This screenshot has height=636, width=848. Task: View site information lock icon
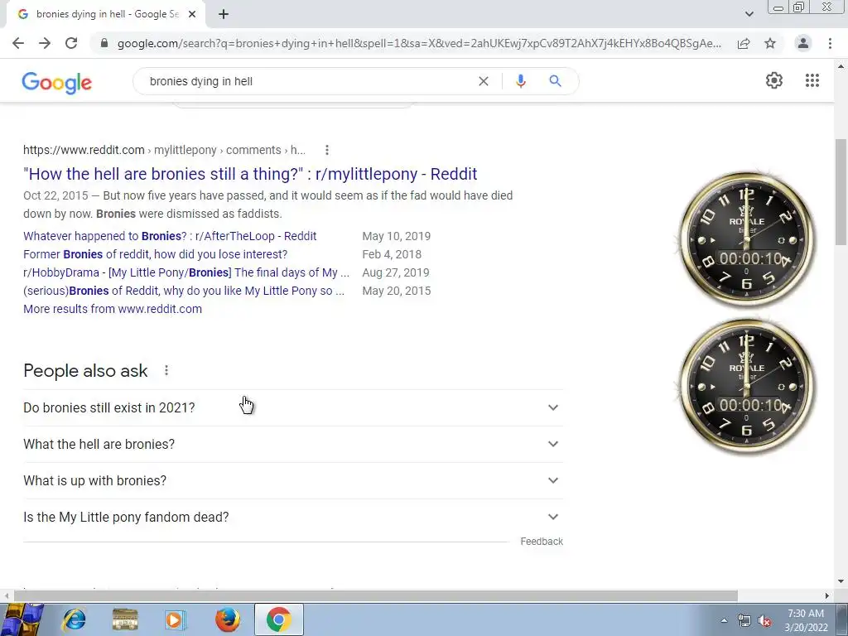coord(104,43)
